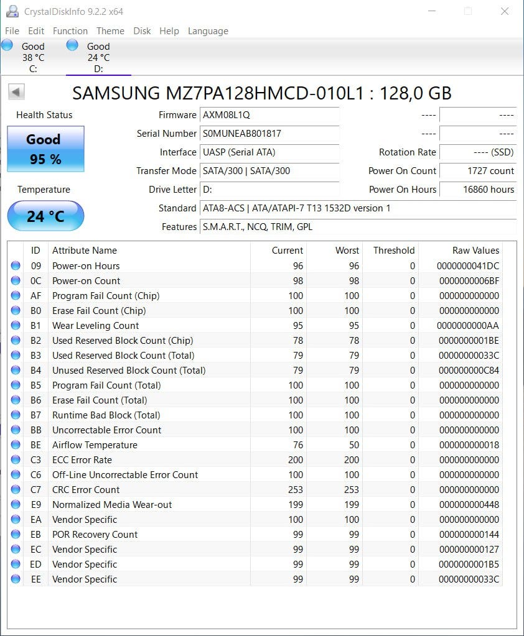
Task: Click the Attribute Name column header
Action: point(149,251)
